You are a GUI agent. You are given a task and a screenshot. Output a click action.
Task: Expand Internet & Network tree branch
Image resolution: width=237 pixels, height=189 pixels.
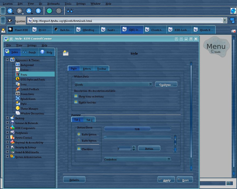(7, 122)
